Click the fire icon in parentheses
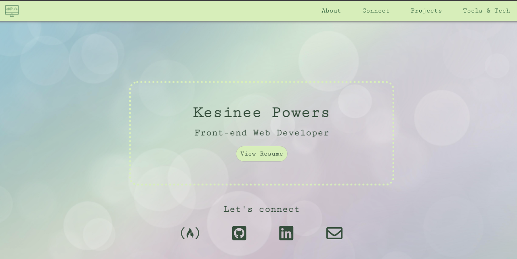Image resolution: width=517 pixels, height=259 pixels. pos(190,233)
